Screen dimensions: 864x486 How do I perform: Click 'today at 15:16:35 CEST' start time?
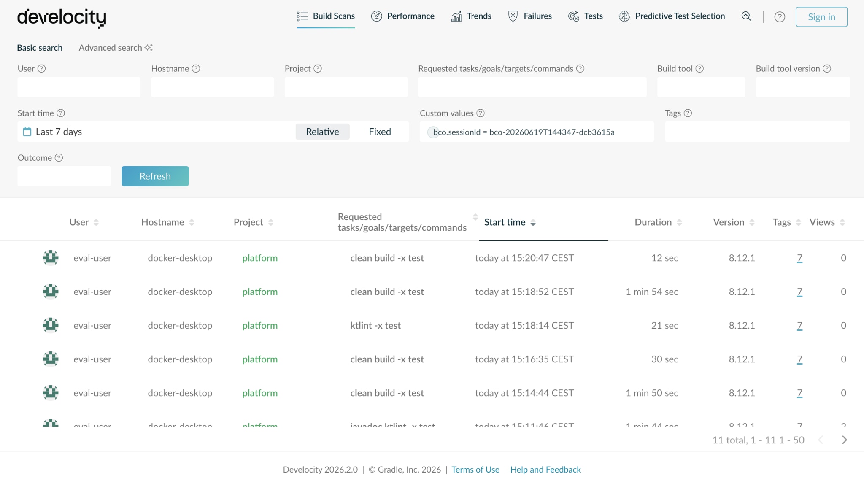point(524,359)
